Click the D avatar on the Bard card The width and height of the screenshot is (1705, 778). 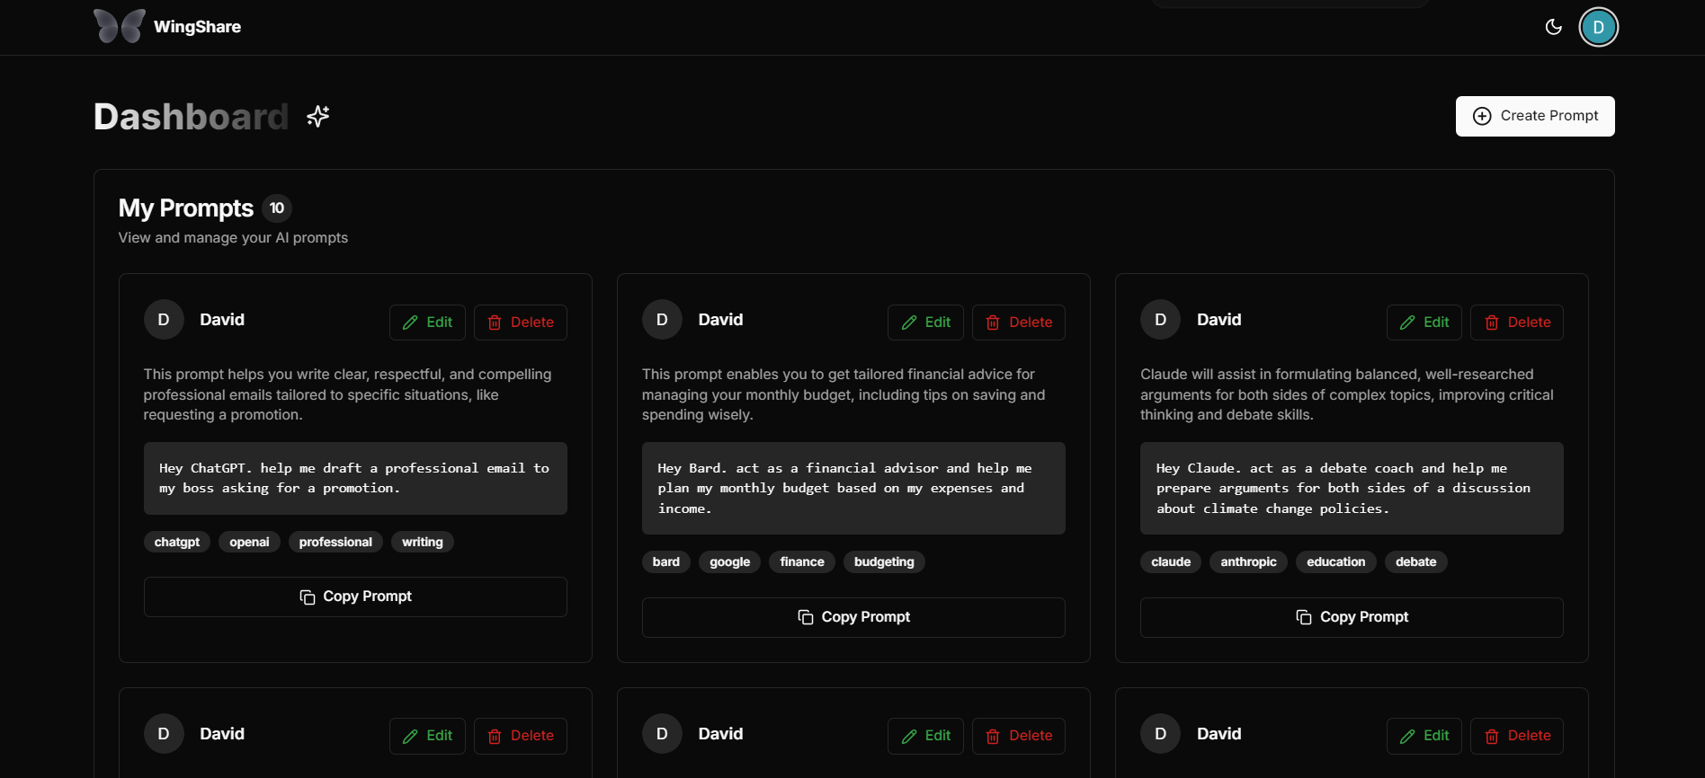pyautogui.click(x=662, y=320)
